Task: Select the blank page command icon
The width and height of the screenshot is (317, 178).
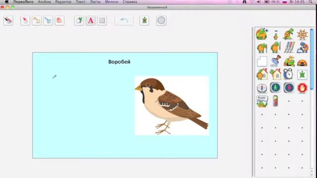Action: tap(262, 61)
